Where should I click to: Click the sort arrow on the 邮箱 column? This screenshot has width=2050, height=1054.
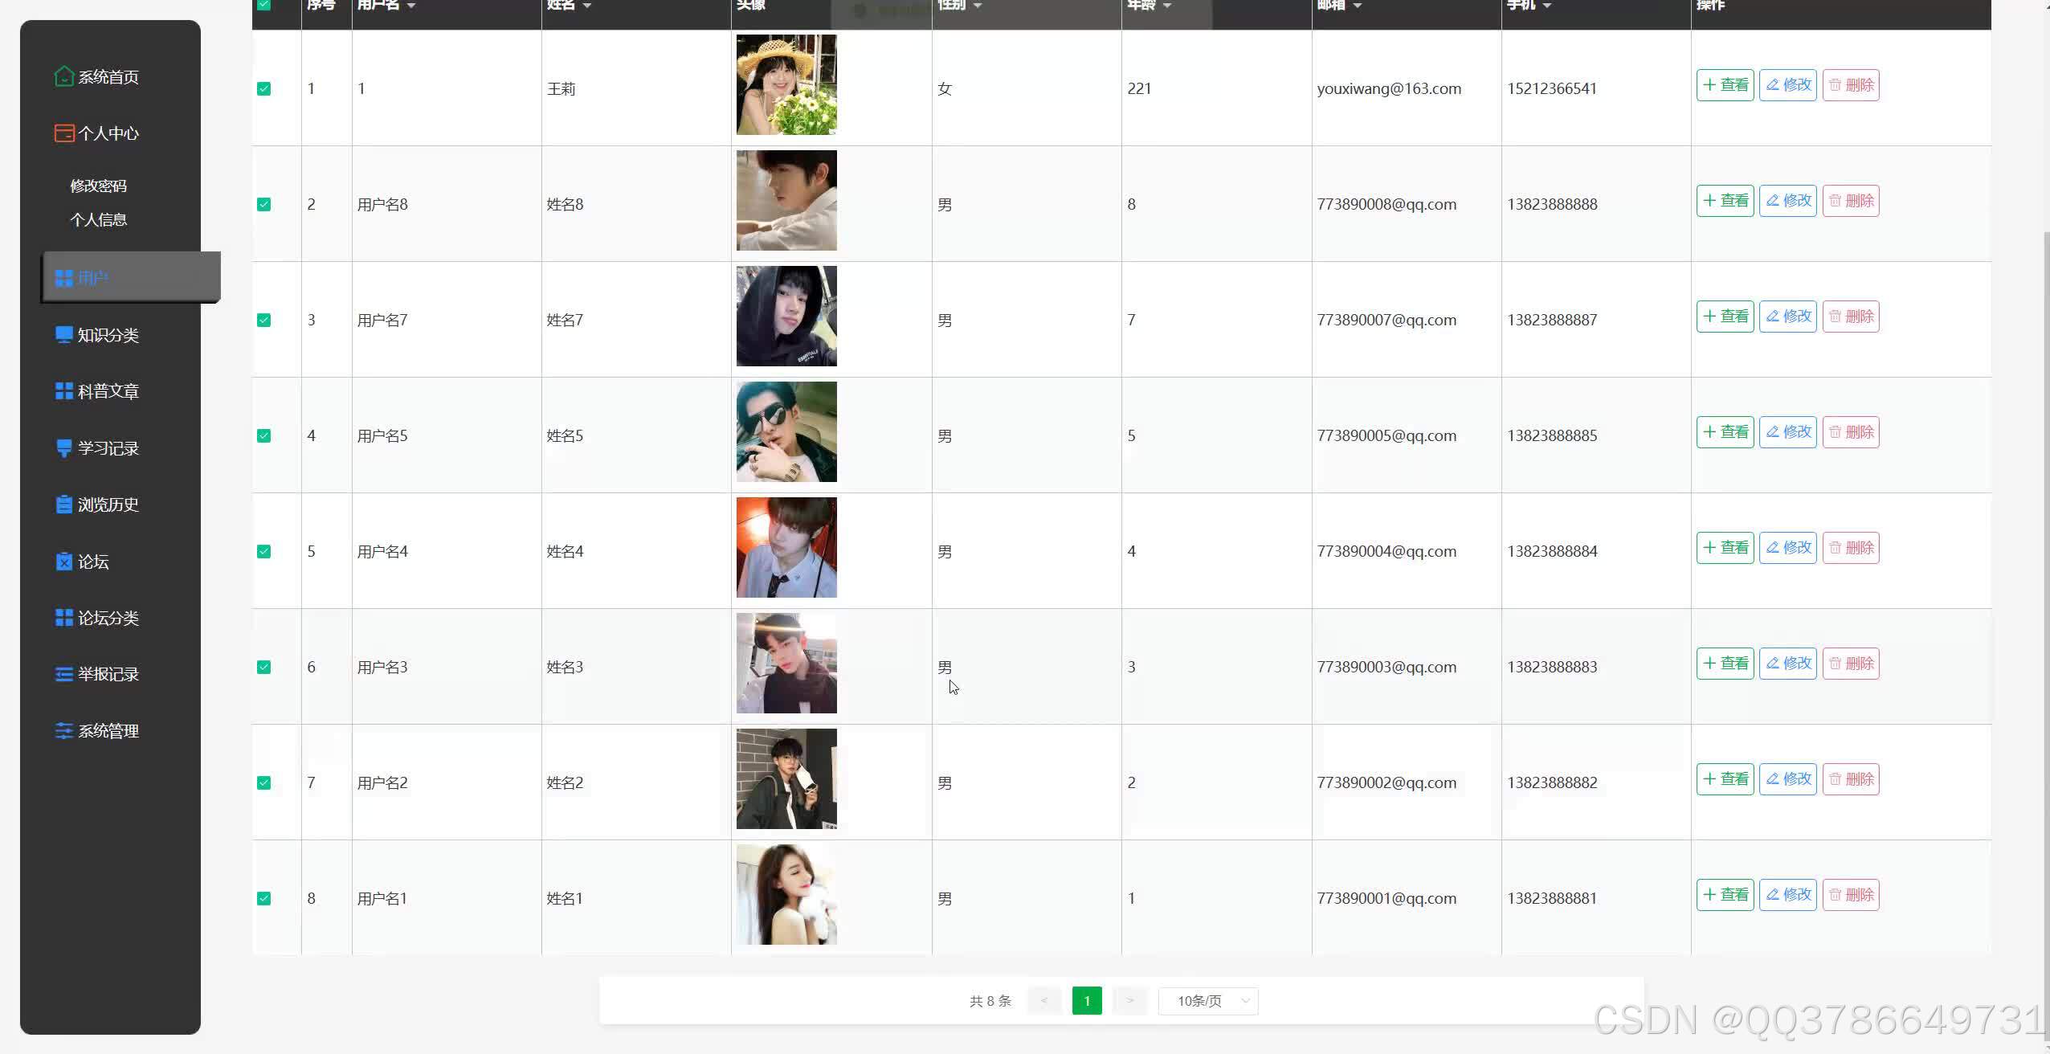click(x=1358, y=6)
